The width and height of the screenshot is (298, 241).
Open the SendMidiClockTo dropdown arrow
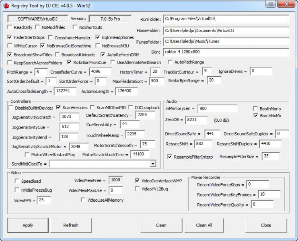click(x=152, y=164)
